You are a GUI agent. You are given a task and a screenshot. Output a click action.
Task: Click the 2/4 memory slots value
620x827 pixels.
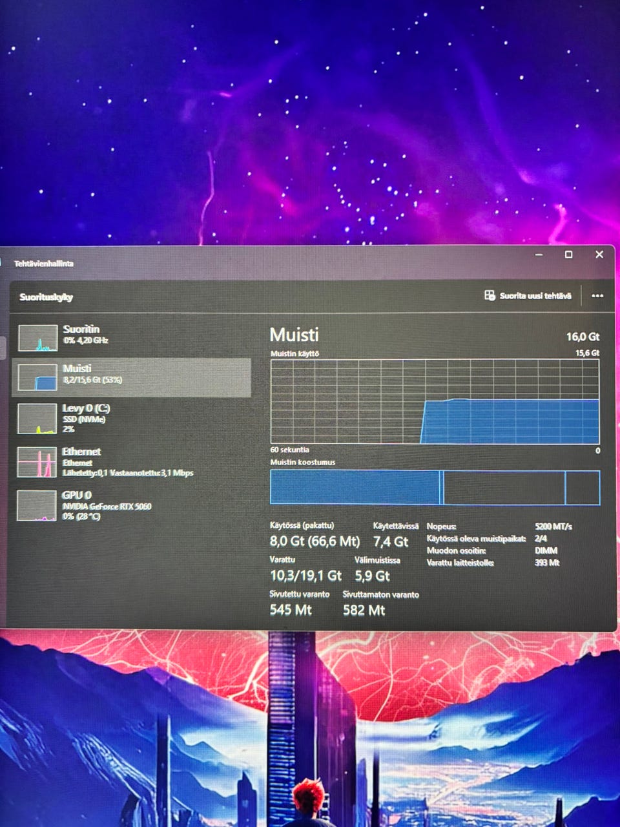pyautogui.click(x=541, y=538)
